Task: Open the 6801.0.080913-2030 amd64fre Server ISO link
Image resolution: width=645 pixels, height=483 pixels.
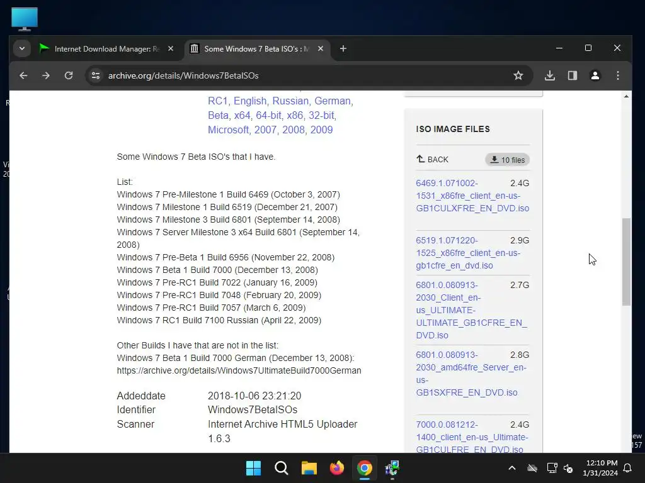Action: (x=471, y=374)
